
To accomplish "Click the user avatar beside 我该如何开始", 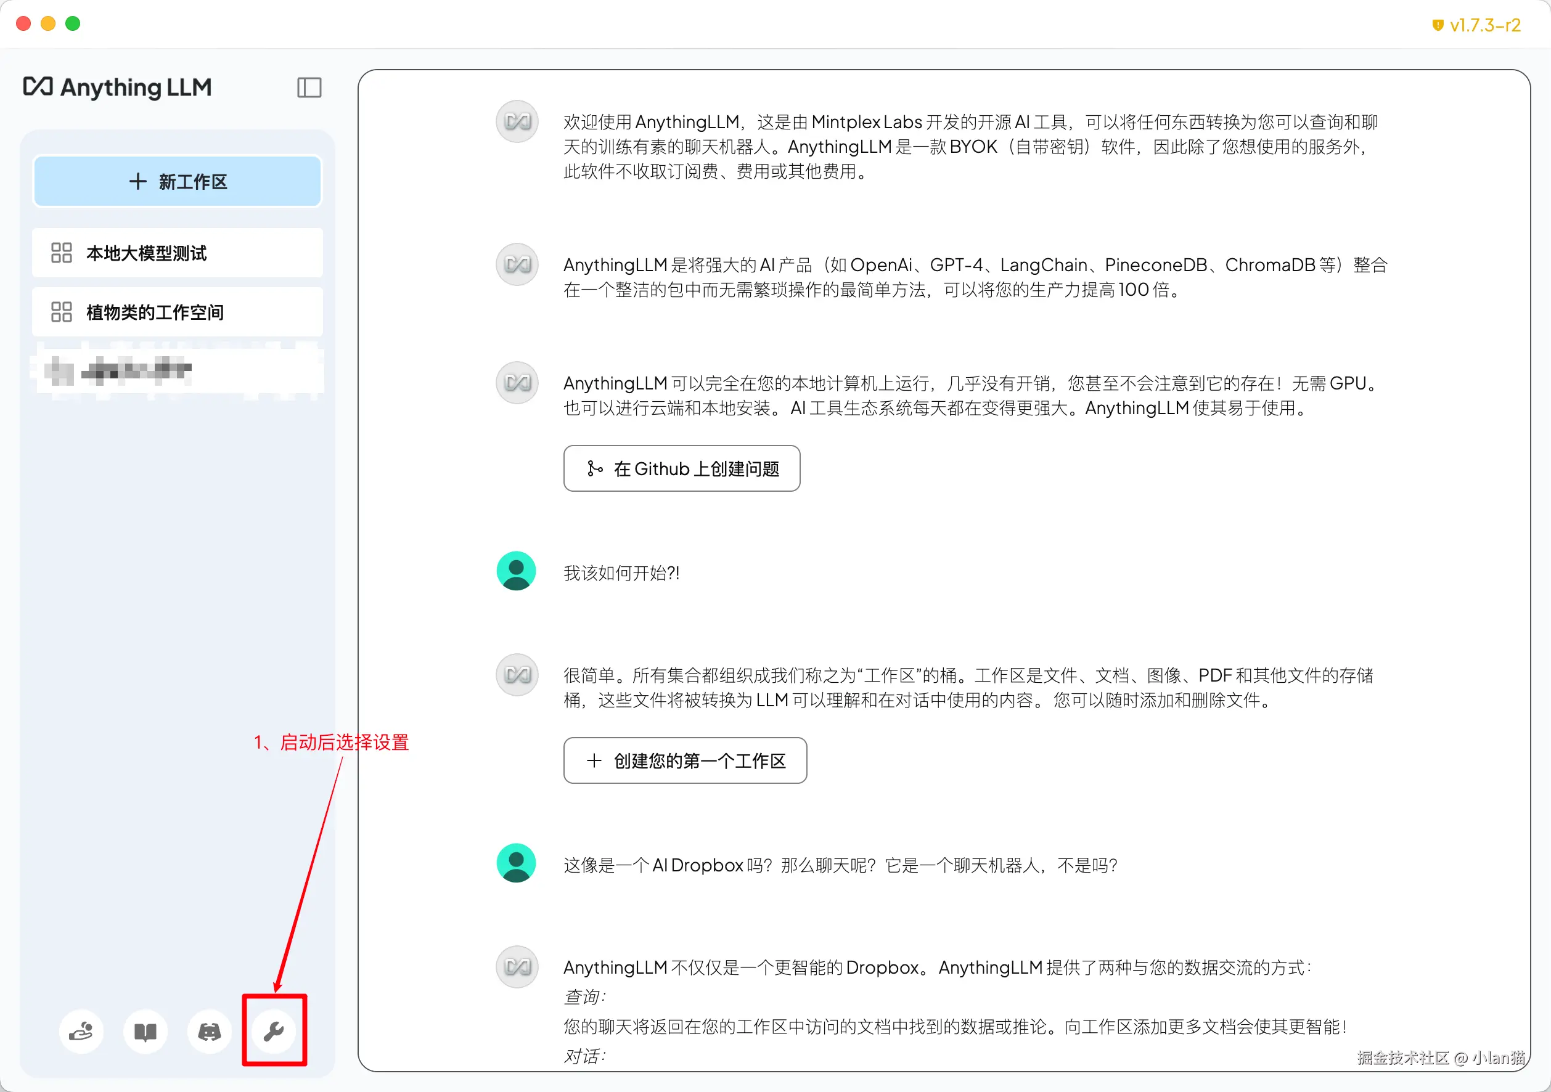I will point(517,571).
